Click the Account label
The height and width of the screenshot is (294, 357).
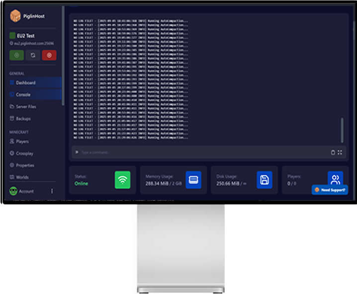pos(26,191)
